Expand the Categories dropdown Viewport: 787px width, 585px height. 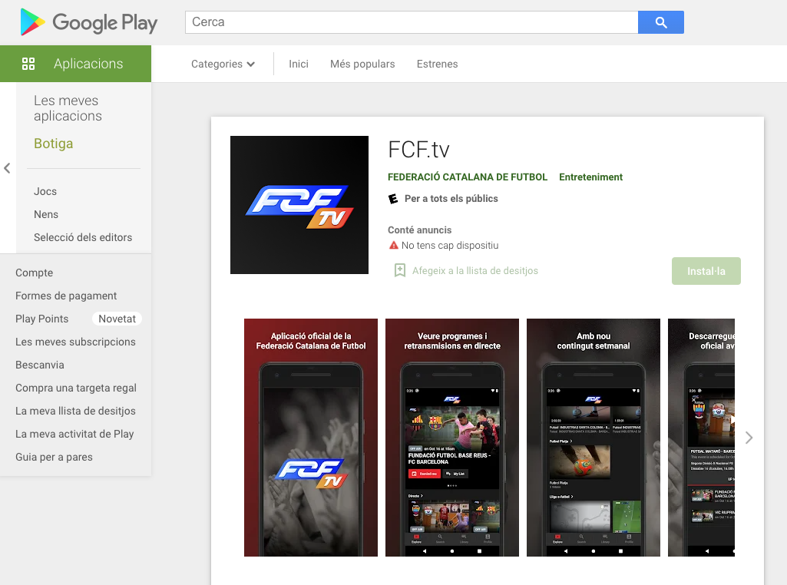pyautogui.click(x=223, y=64)
